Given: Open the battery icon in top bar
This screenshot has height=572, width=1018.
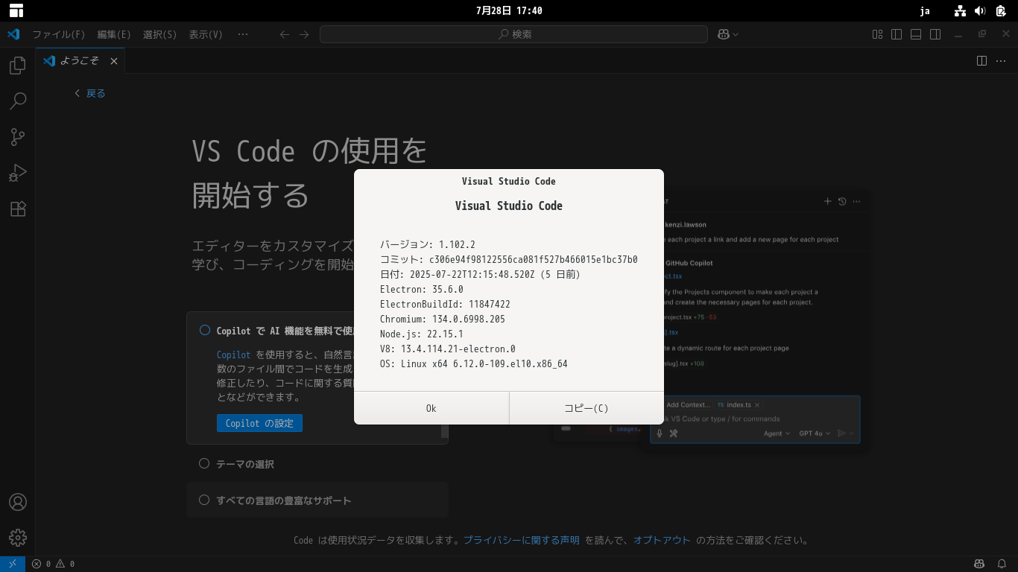Looking at the screenshot, I should [1001, 10].
